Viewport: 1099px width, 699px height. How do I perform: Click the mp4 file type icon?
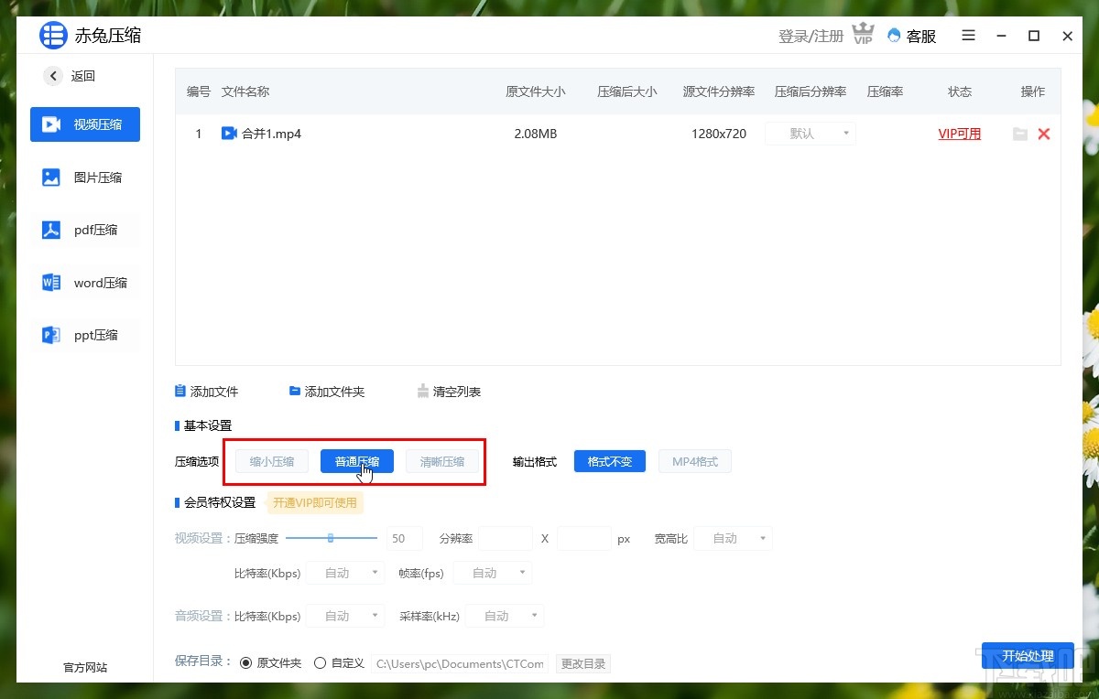229,134
